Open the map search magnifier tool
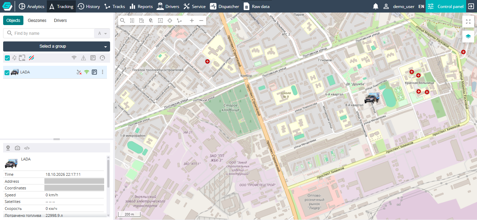The image size is (477, 220). 123,21
